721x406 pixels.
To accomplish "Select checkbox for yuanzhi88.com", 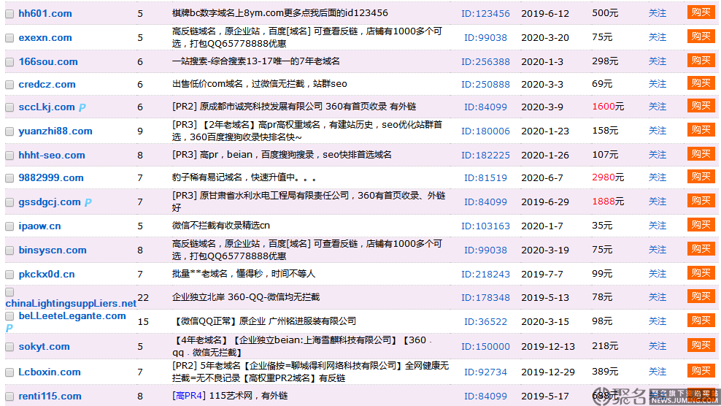I will point(9,131).
